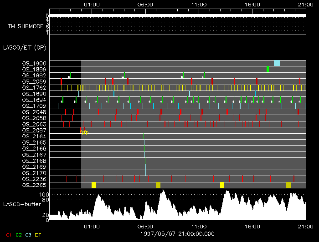Select the first yellow block in OS_2265 row
This screenshot has height=242, width=319.
[x=94, y=185]
